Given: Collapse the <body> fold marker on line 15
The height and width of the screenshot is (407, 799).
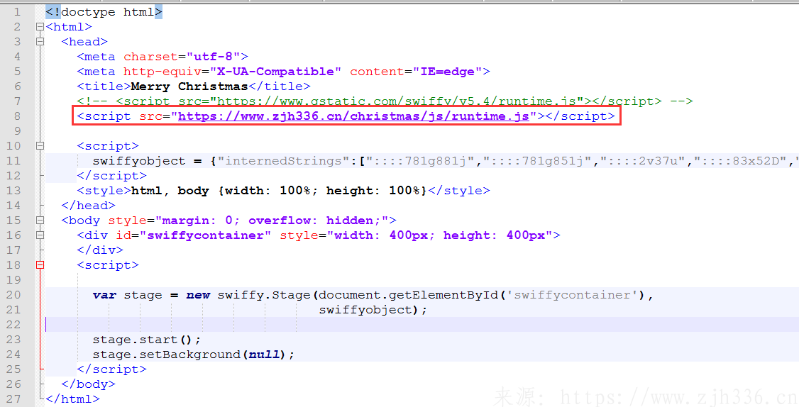Looking at the screenshot, I should [40, 220].
